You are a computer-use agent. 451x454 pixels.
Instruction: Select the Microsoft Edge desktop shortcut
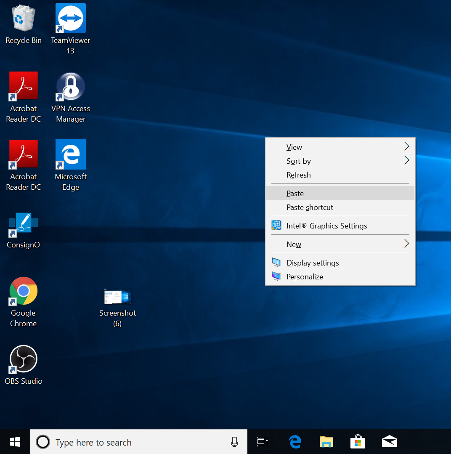71,165
